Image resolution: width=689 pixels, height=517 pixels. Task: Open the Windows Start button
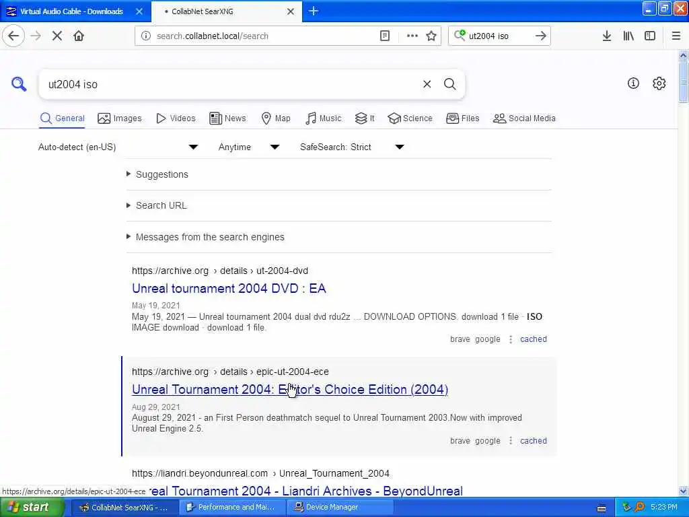31,507
